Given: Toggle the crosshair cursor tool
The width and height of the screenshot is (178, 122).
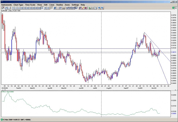Looking at the screenshot, I should coord(52,8).
